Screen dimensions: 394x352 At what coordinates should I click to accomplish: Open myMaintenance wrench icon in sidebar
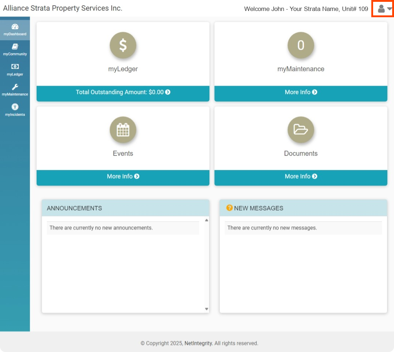(x=15, y=87)
